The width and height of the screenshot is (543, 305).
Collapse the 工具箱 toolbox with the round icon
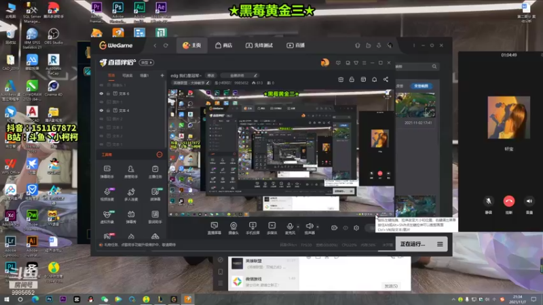(x=160, y=155)
